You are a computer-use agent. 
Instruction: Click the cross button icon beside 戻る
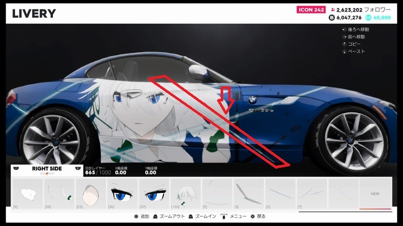[253, 216]
